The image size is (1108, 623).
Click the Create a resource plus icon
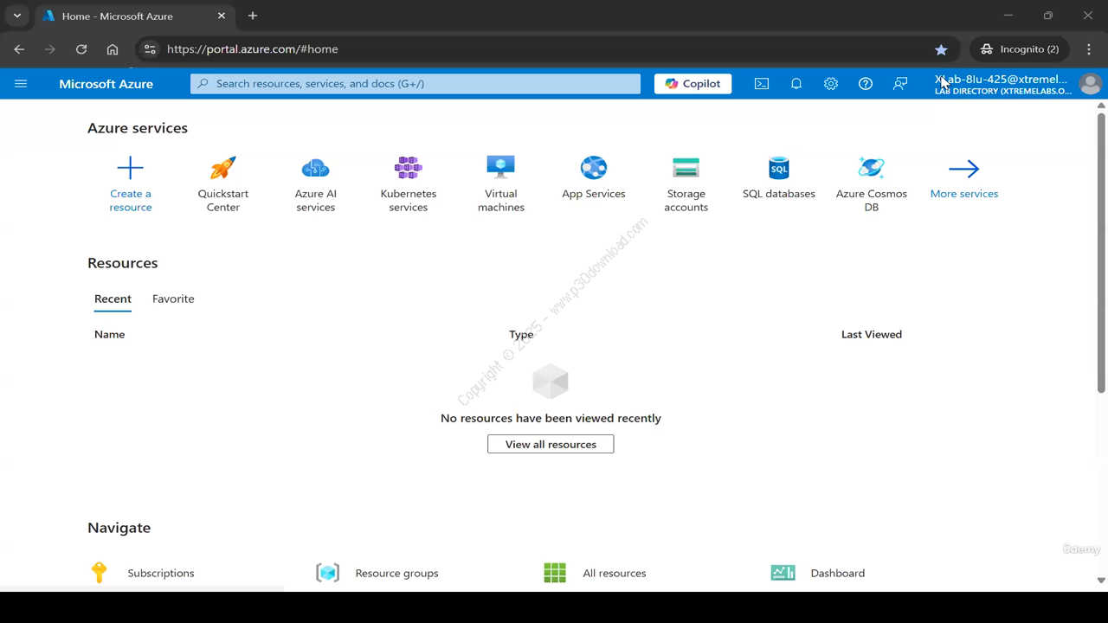coord(131,167)
